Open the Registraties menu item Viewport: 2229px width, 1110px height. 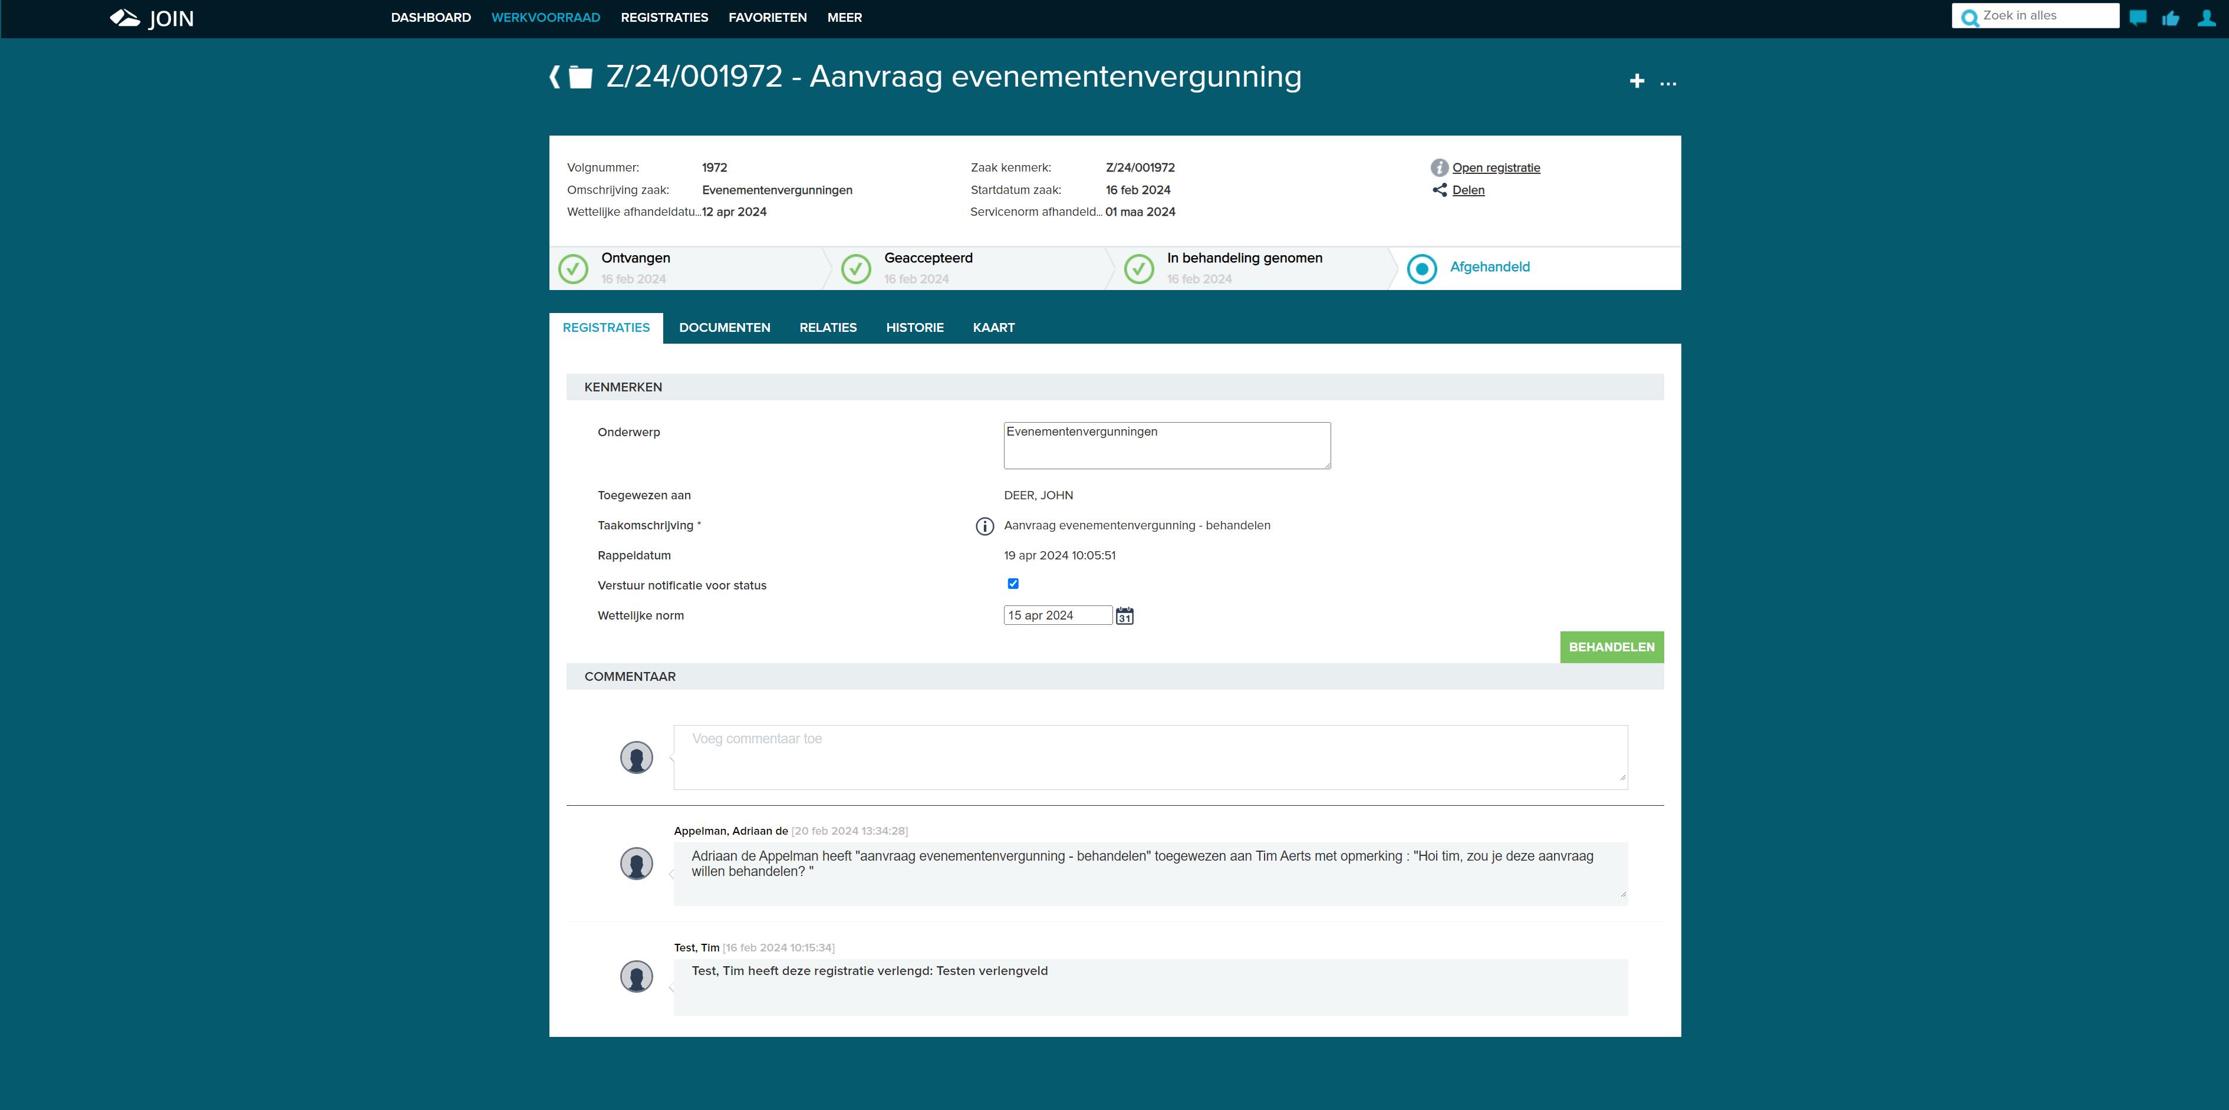pos(664,17)
